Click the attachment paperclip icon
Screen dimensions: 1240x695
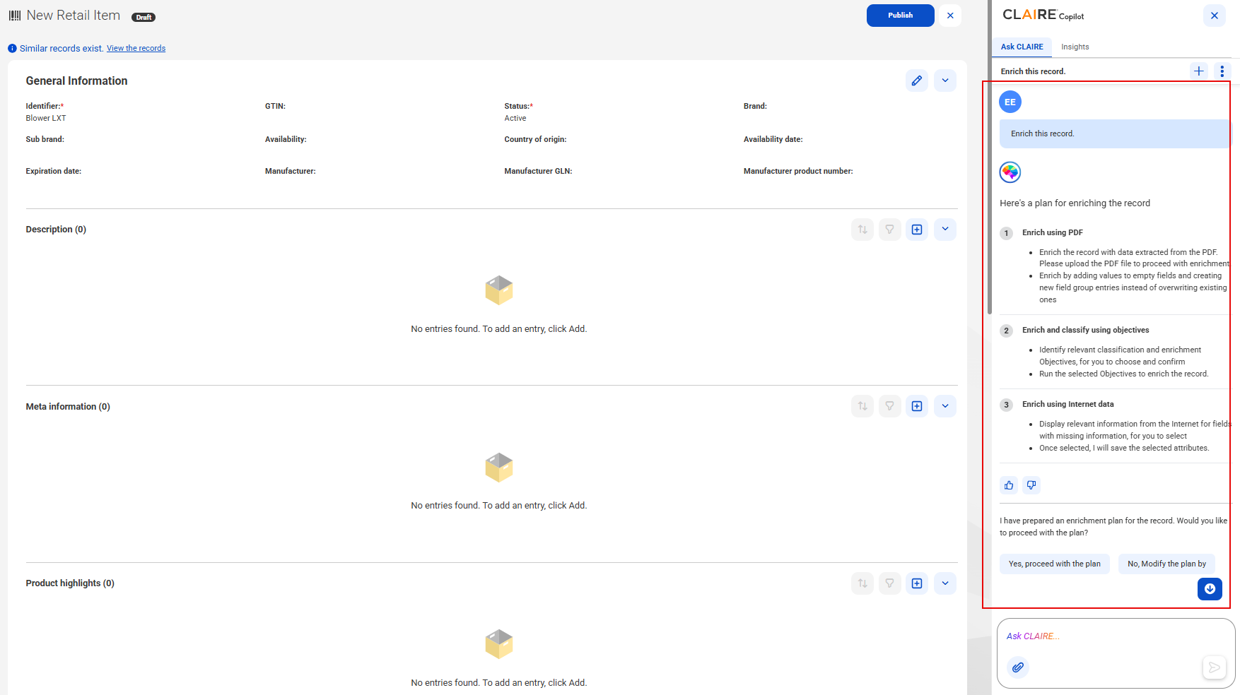click(1017, 667)
